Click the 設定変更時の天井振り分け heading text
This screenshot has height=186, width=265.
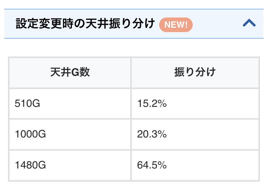click(86, 24)
